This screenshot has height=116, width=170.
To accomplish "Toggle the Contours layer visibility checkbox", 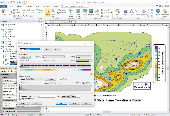I will tap(6, 64).
